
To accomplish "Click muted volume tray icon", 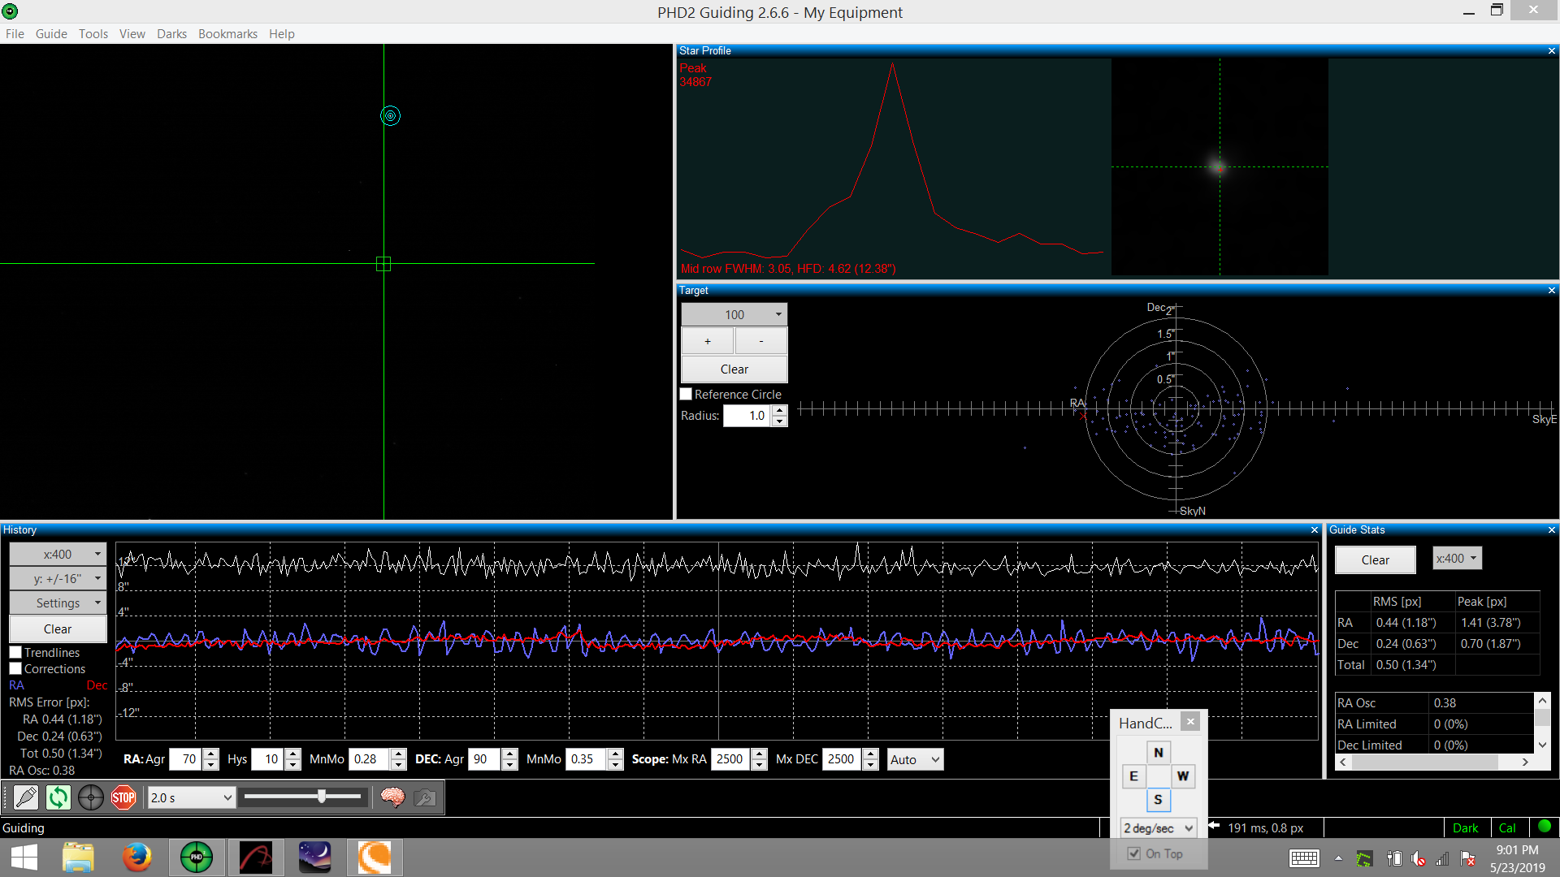I will click(1419, 858).
